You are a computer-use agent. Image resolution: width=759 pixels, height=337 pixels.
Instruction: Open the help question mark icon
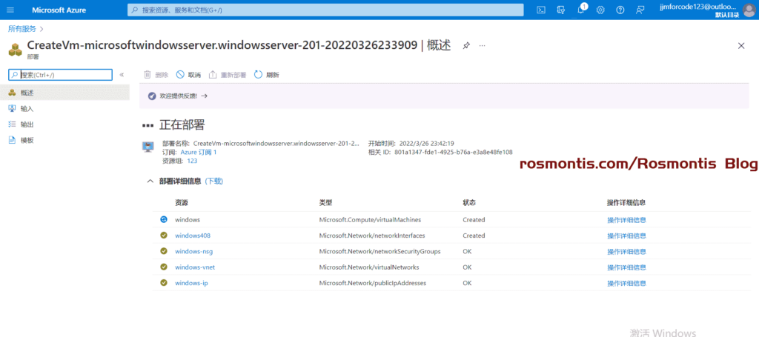[x=620, y=10]
